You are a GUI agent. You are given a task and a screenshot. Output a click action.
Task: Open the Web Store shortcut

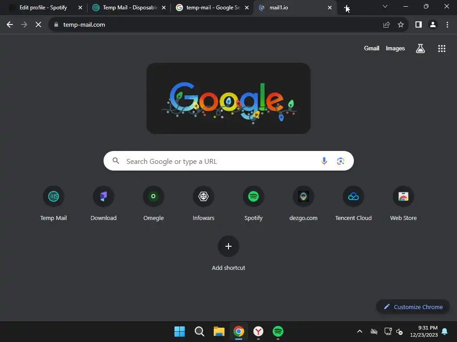403,204
